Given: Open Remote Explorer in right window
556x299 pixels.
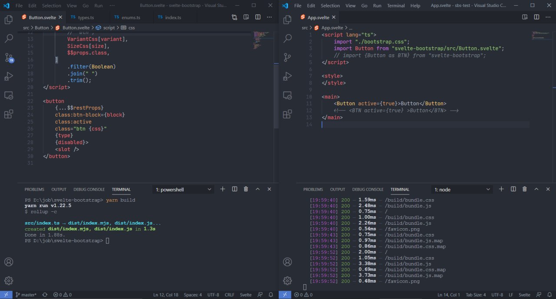Looking at the screenshot, I should pyautogui.click(x=287, y=95).
